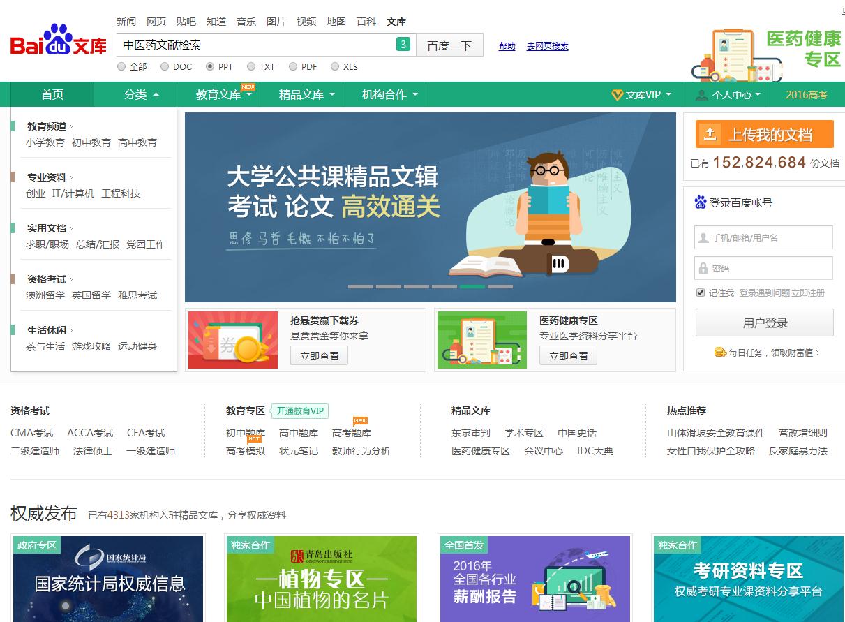Select the DOC file type radio button
The height and width of the screenshot is (622, 845).
165,67
